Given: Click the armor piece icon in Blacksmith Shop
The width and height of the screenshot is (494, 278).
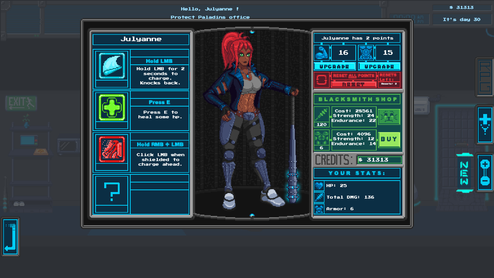Looking at the screenshot, I should (x=321, y=138).
